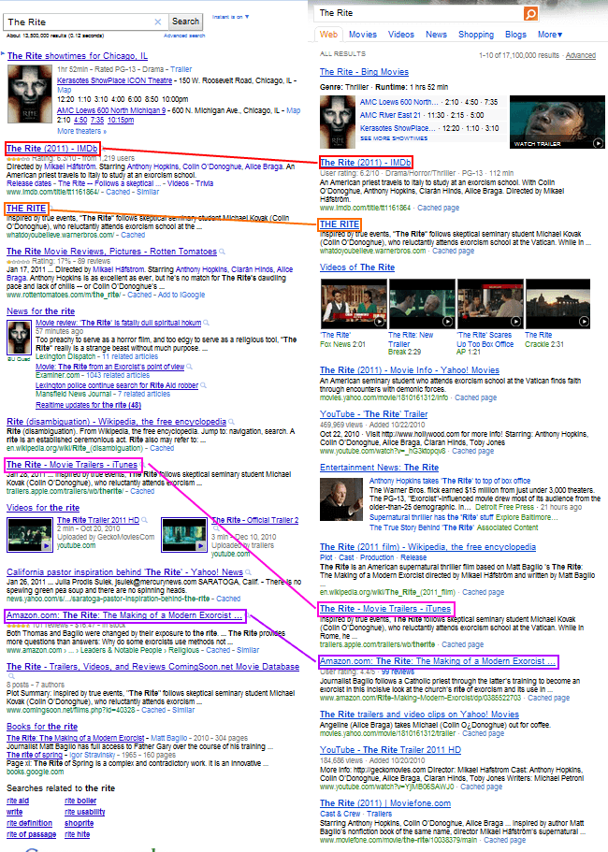Play 'The Rite Scares Up Top Box Office' thumbnail

[490, 304]
